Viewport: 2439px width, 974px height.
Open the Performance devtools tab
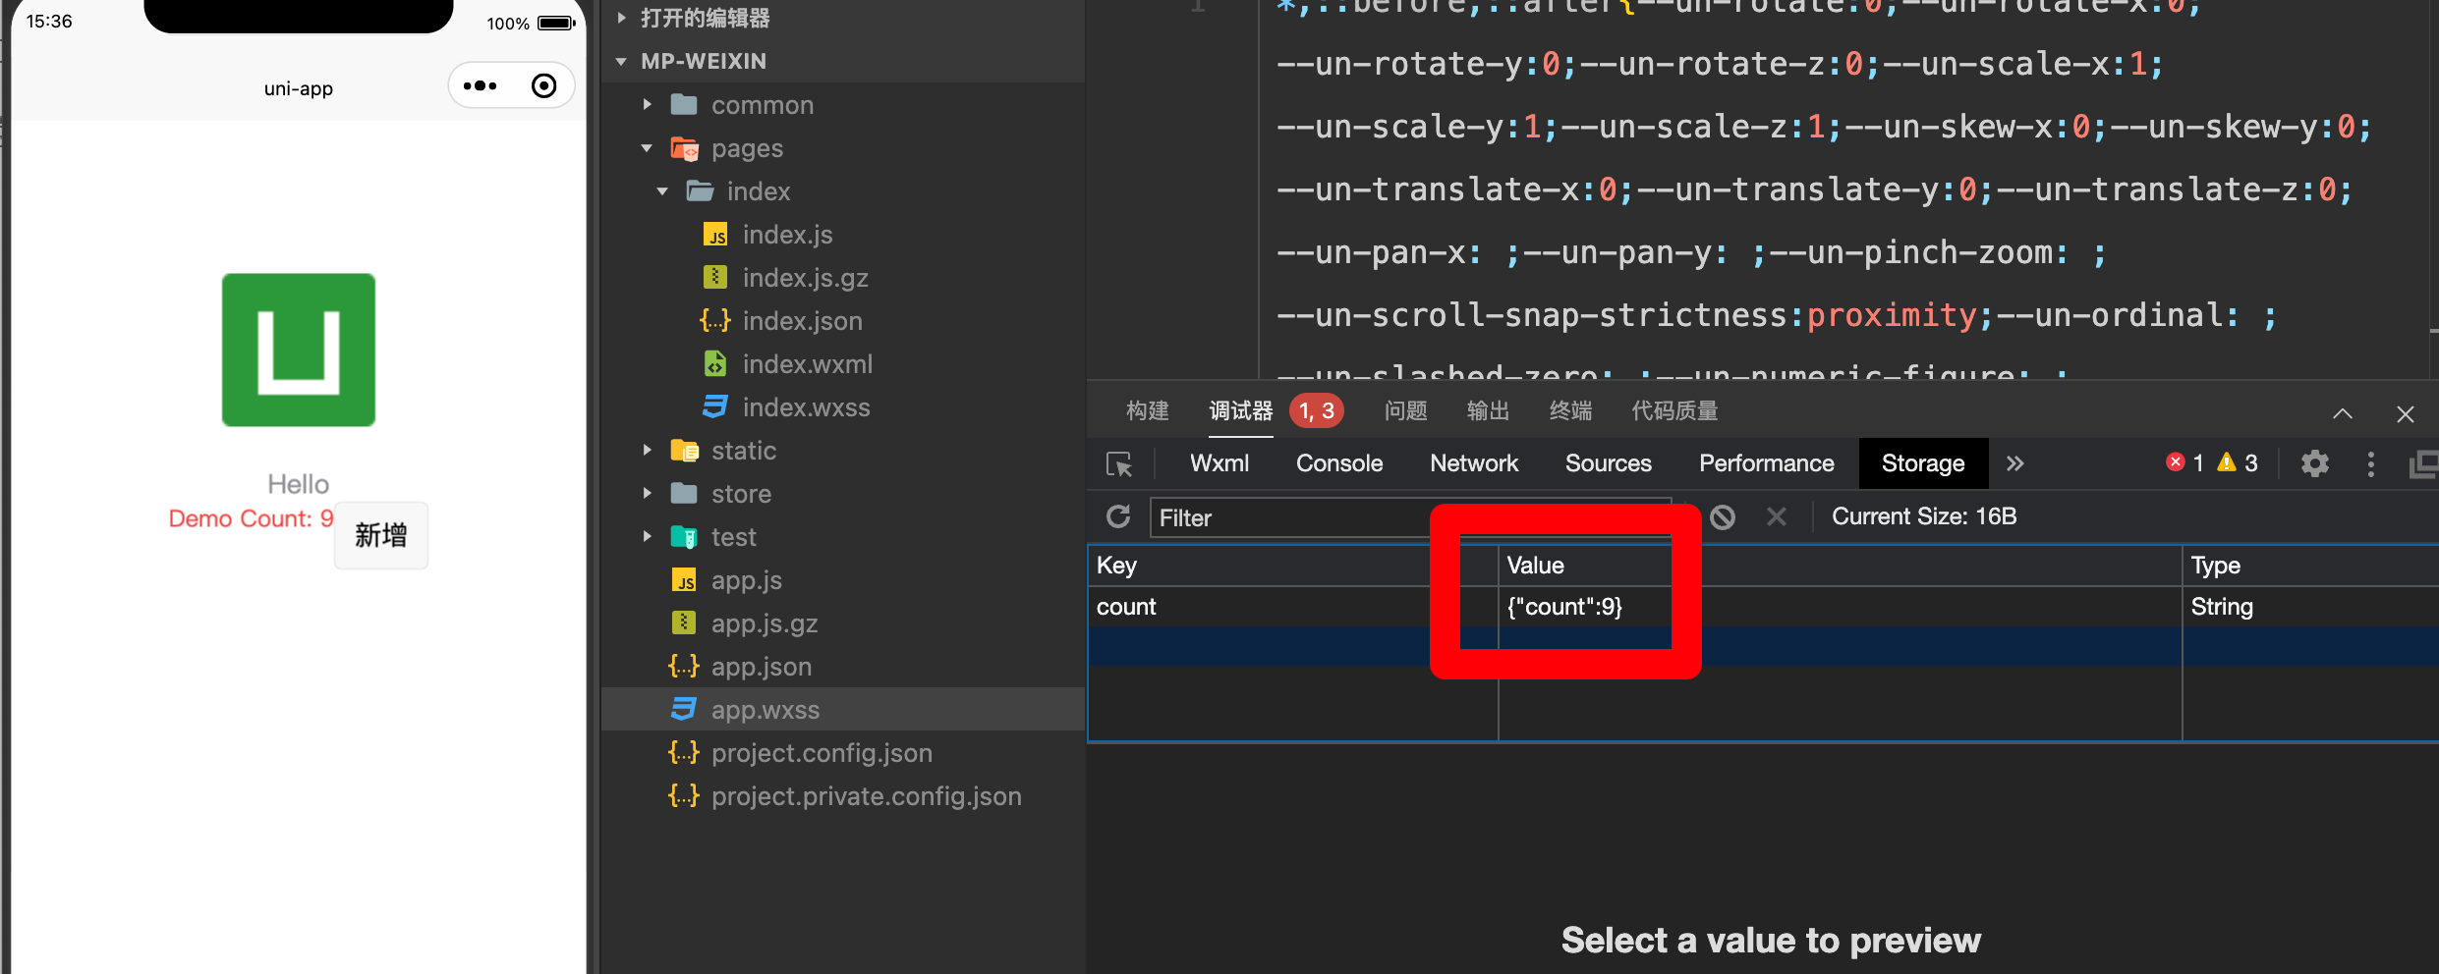(x=1767, y=463)
